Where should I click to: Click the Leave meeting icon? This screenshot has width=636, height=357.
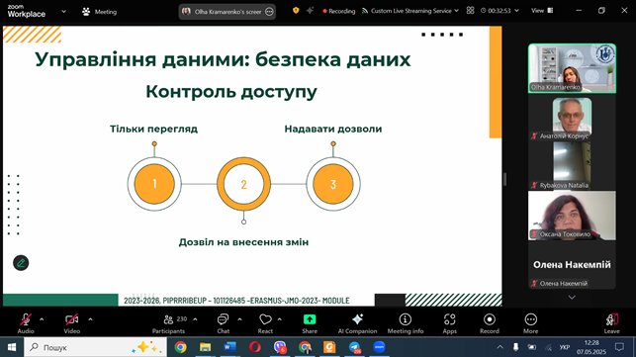(611, 319)
